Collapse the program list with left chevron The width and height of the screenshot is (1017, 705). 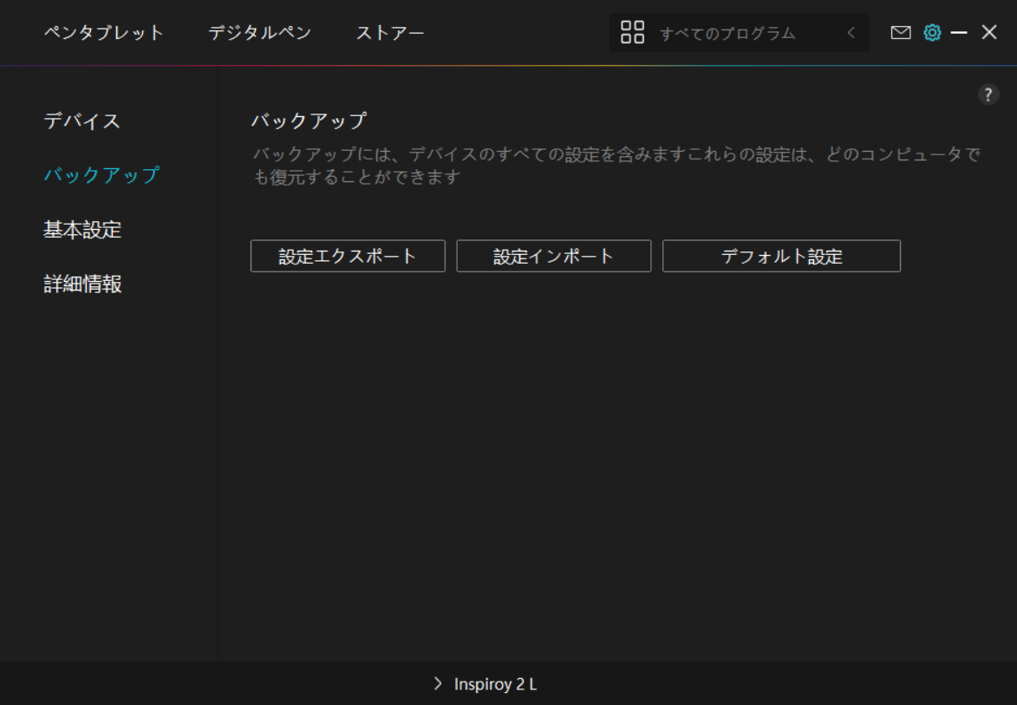851,33
